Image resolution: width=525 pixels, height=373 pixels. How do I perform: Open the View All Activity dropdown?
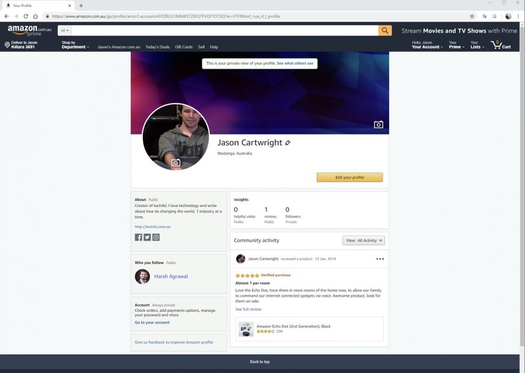click(363, 240)
